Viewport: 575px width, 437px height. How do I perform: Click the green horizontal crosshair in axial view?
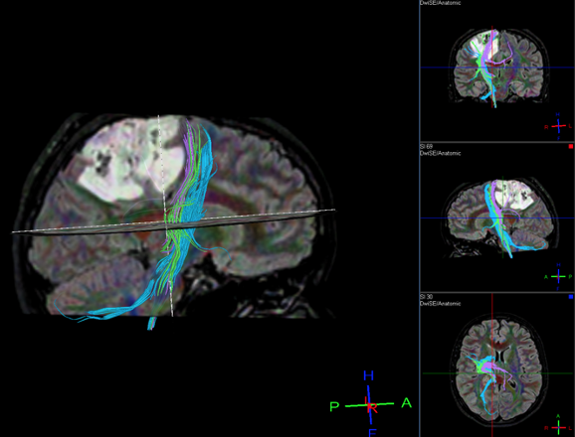pos(496,373)
